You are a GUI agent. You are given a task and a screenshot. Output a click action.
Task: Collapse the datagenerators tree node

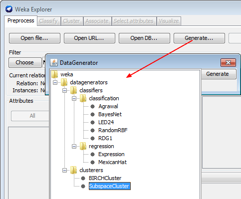pyautogui.click(x=55, y=82)
